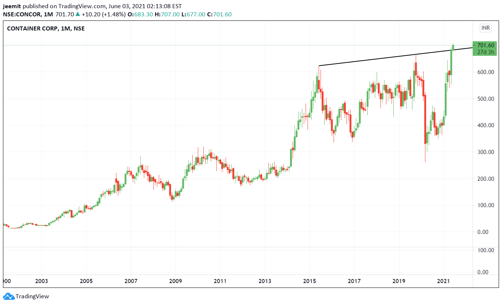The height and width of the screenshot is (305, 502).
Task: Click the 2021 time axis label
Action: tap(444, 281)
